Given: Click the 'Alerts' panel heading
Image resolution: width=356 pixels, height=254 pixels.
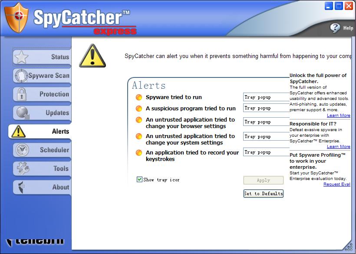Looking at the screenshot, I should (x=149, y=86).
